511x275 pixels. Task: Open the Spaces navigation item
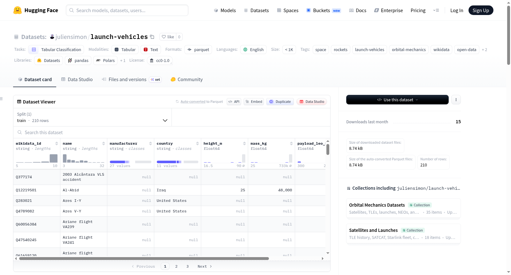pos(287,10)
